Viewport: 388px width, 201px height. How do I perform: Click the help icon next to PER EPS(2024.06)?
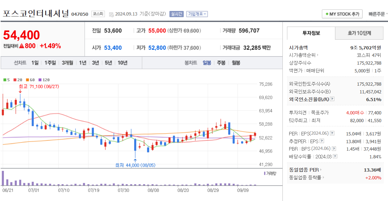pyautogui.click(x=332, y=133)
